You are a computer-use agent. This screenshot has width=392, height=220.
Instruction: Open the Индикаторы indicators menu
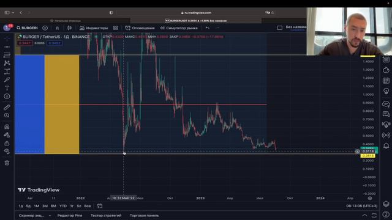(x=94, y=28)
